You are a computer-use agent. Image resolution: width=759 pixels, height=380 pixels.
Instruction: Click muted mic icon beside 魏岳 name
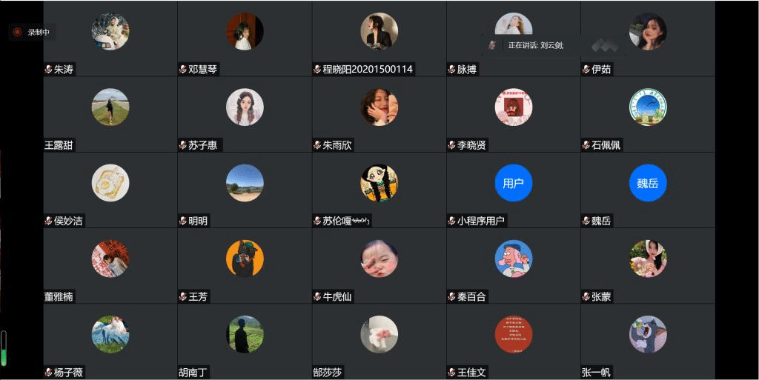(586, 221)
